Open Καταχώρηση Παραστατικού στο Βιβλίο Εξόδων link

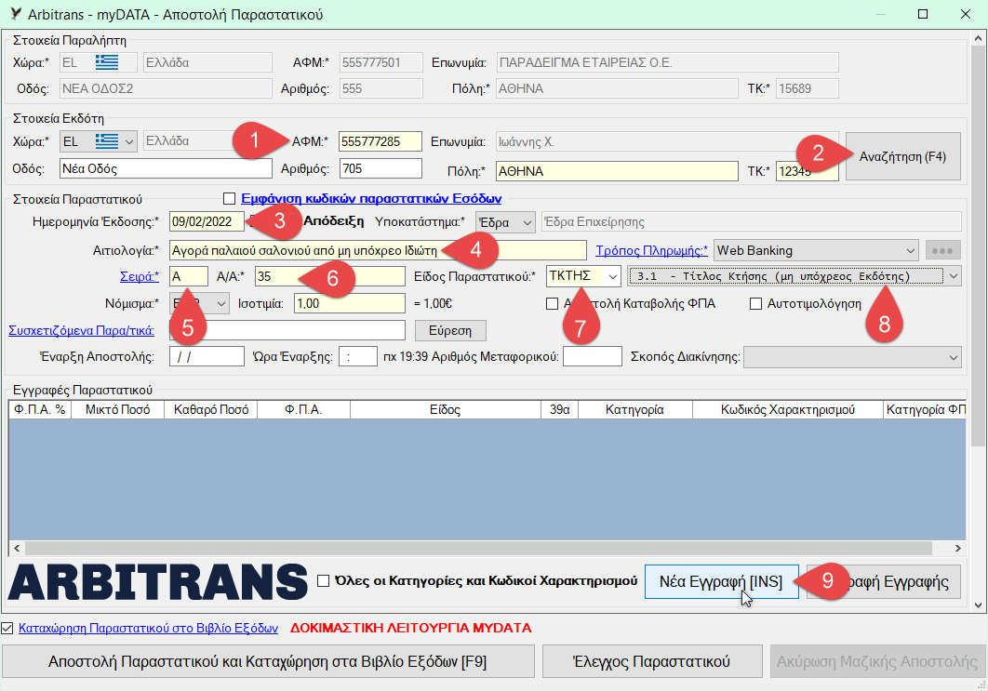(148, 628)
